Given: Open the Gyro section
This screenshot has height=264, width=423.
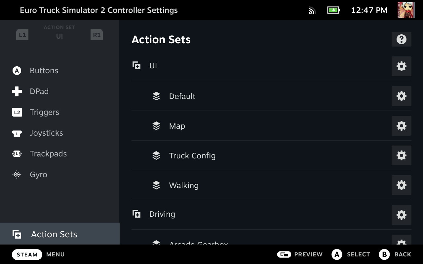Looking at the screenshot, I should 38,175.
